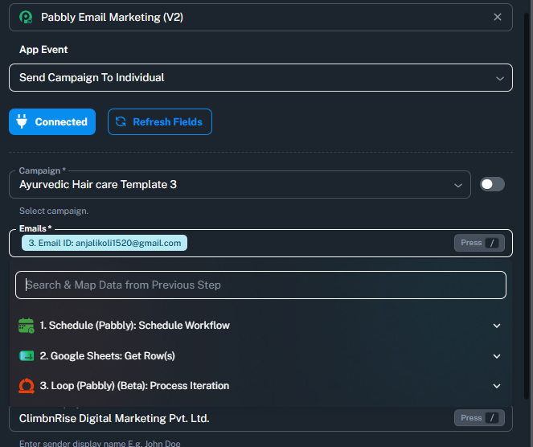This screenshot has height=447, width=533.
Task: Select 3. Loop (Pabbly) Process Iteration entry
Action: (x=260, y=386)
